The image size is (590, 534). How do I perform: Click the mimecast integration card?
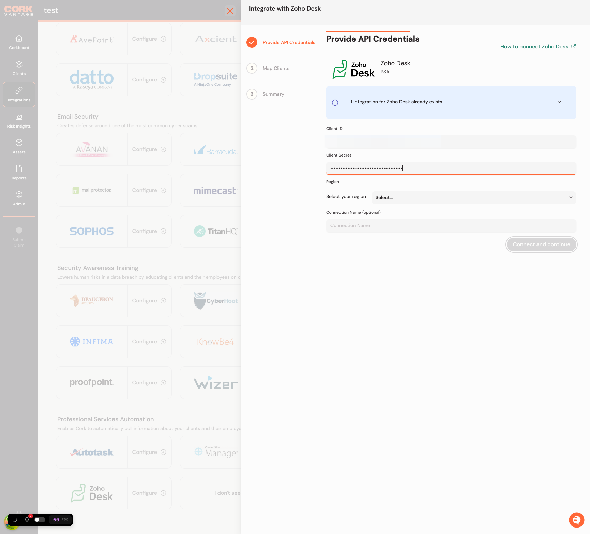tap(211, 190)
